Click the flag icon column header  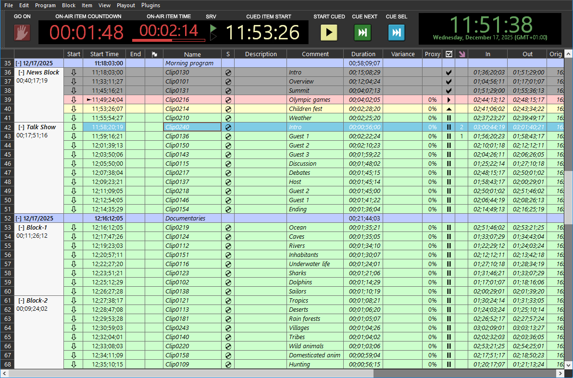tap(154, 54)
